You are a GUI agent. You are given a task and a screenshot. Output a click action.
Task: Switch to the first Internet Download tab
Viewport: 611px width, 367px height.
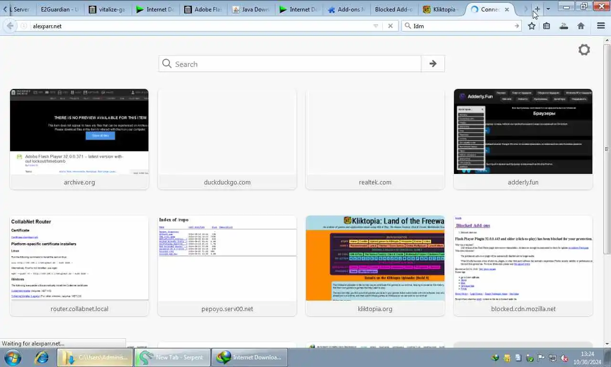pyautogui.click(x=155, y=9)
